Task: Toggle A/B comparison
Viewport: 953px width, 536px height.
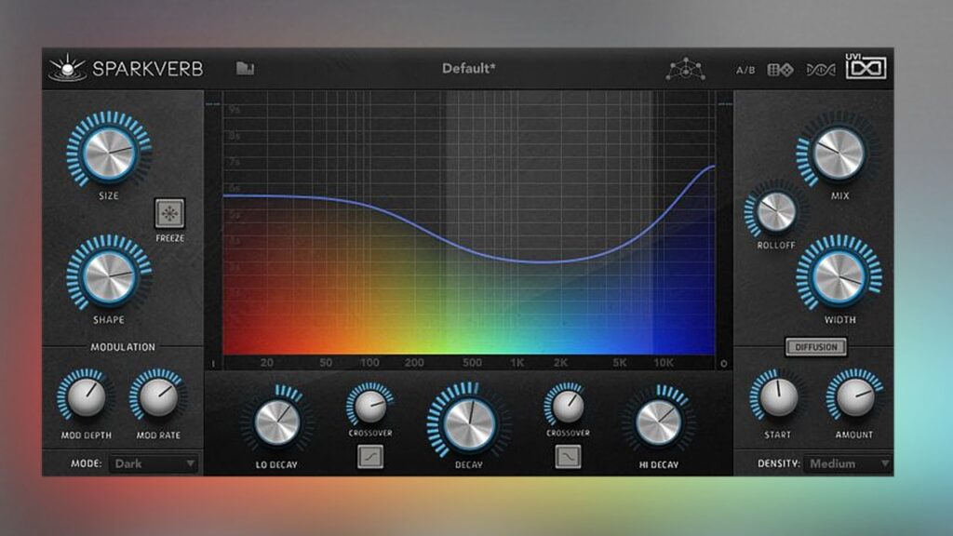Action: [x=745, y=70]
